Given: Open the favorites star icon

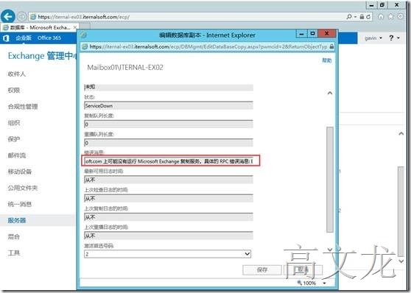Looking at the screenshot, I should [390, 16].
